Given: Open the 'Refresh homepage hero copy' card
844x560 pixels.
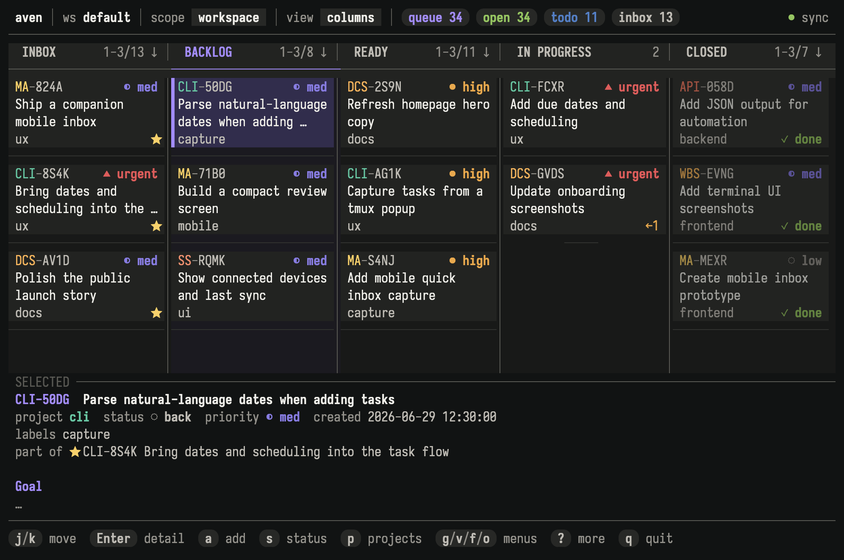Looking at the screenshot, I should pyautogui.click(x=419, y=113).
